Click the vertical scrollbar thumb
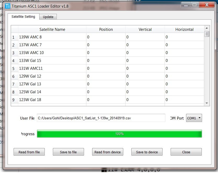218x188 pixels. coord(207,34)
